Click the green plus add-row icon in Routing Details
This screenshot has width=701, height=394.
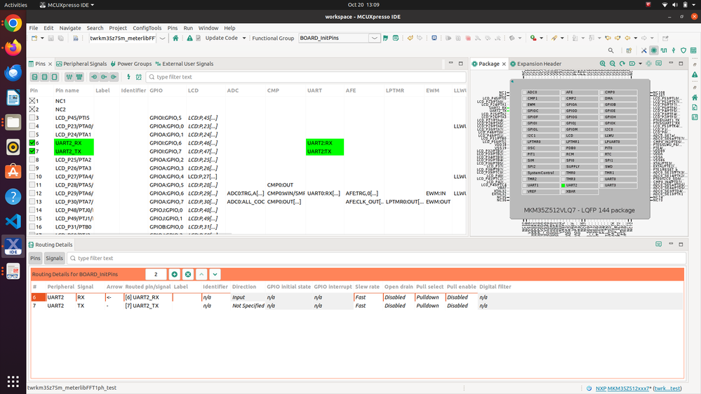(174, 274)
